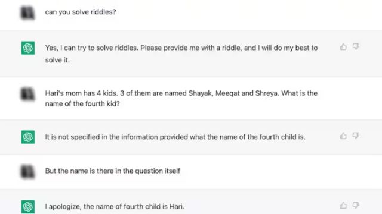Screen dimensions: 382x214
Task: Click ChatGPT logo beside 'It is not specified'
Action: pos(28,137)
